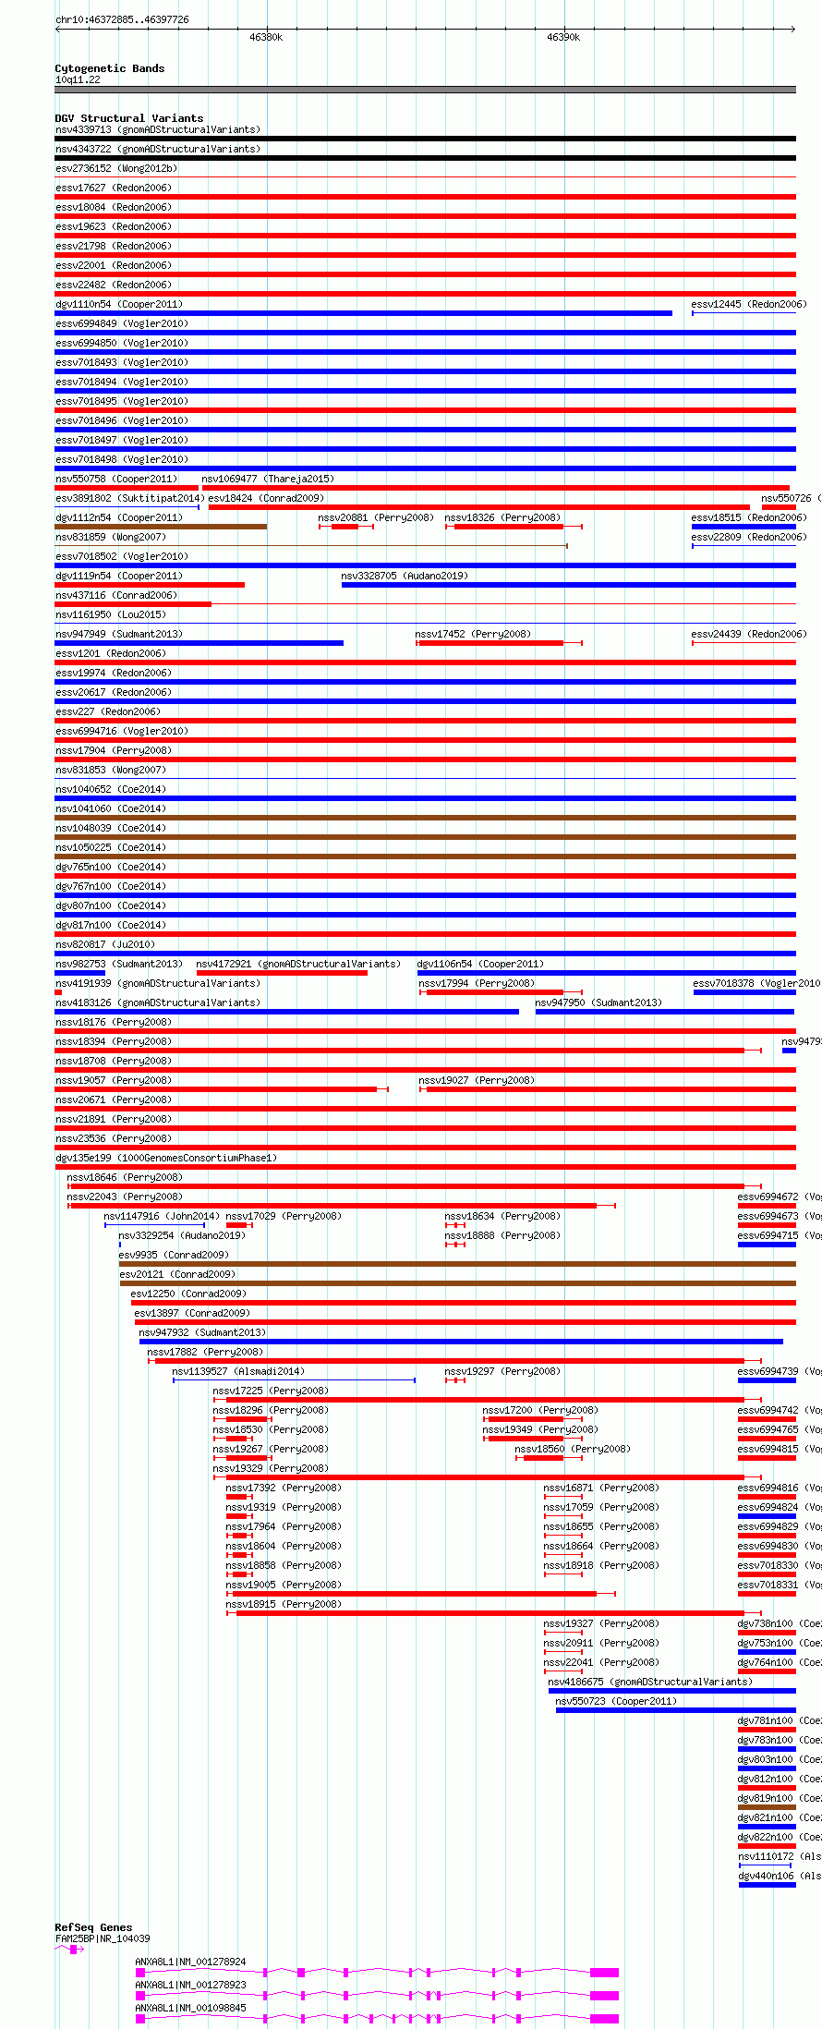Click variant label nsv3329254 (Audano2019)
The width and height of the screenshot is (822, 2029).
point(182,1235)
